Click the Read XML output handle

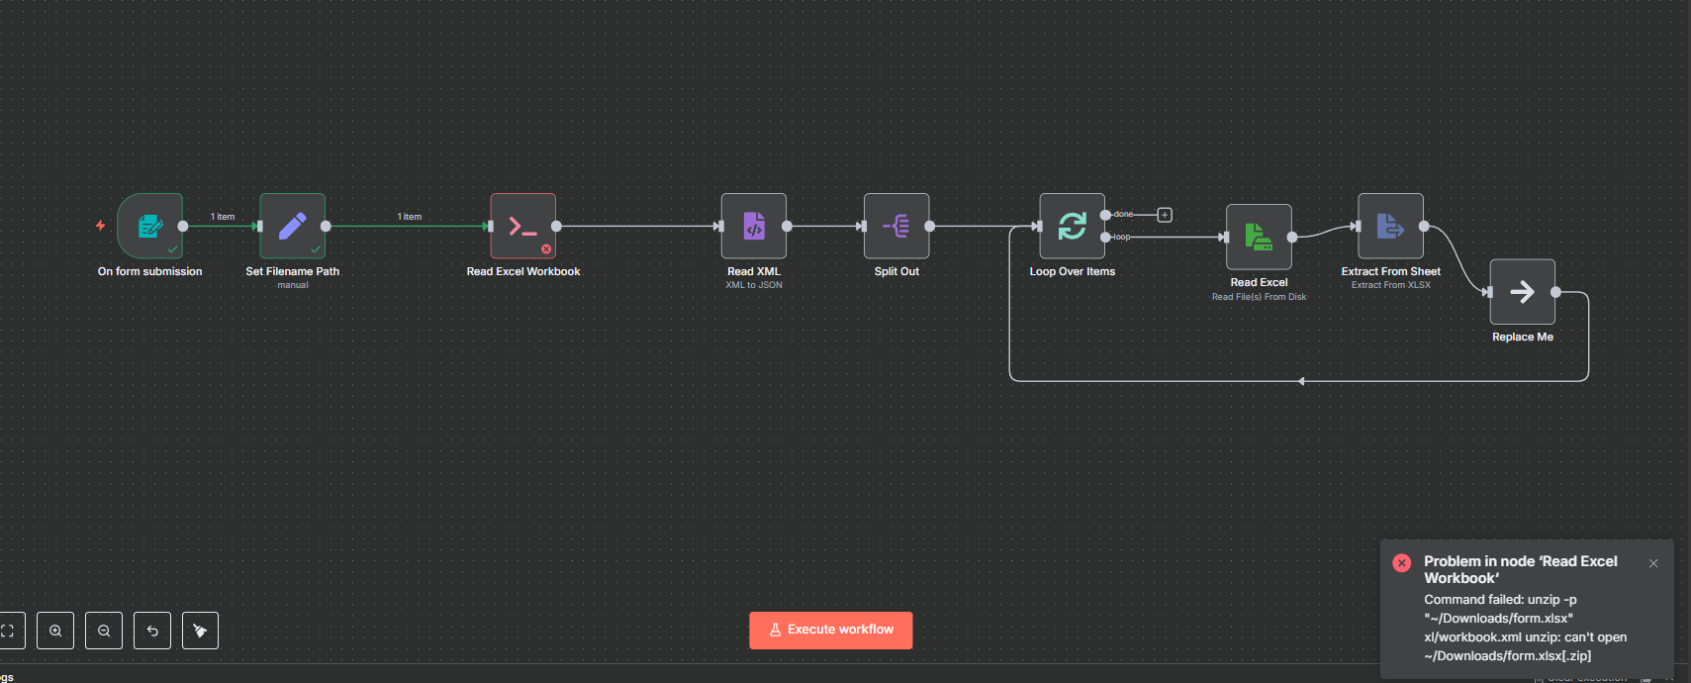[x=787, y=226]
